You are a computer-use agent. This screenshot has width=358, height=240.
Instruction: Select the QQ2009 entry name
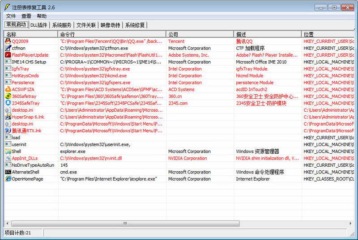(x=20, y=41)
